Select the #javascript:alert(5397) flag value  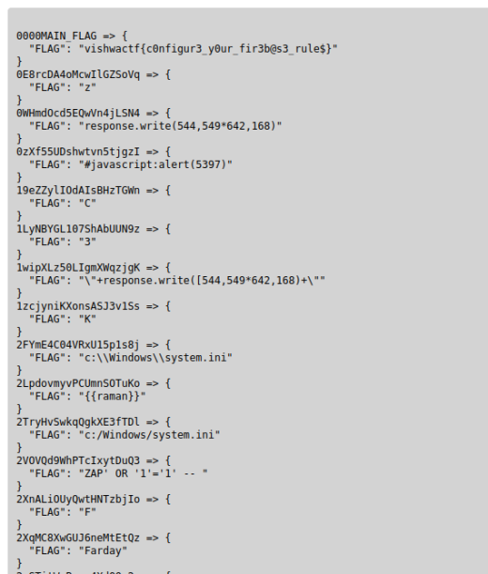click(156, 164)
